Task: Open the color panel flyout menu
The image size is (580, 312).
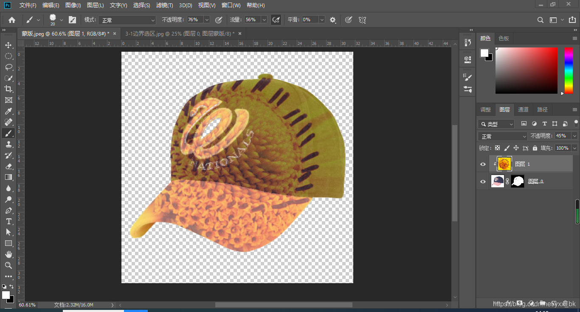Action: pyautogui.click(x=575, y=38)
